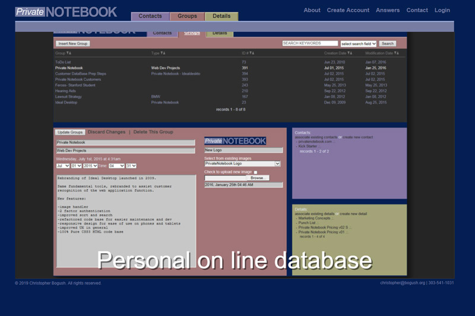
Task: Click Discard Changes
Action: (x=106, y=132)
